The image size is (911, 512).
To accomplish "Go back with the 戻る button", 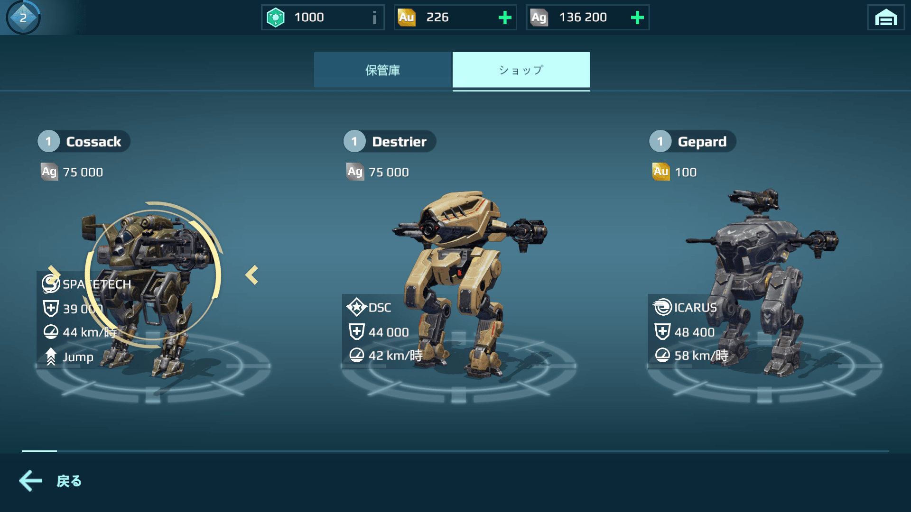I will (50, 481).
